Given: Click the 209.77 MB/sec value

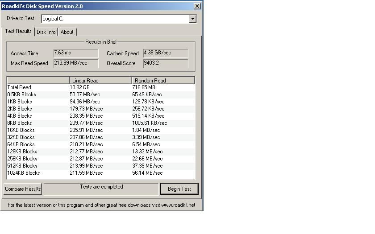Looking at the screenshot, I should pos(86,123).
